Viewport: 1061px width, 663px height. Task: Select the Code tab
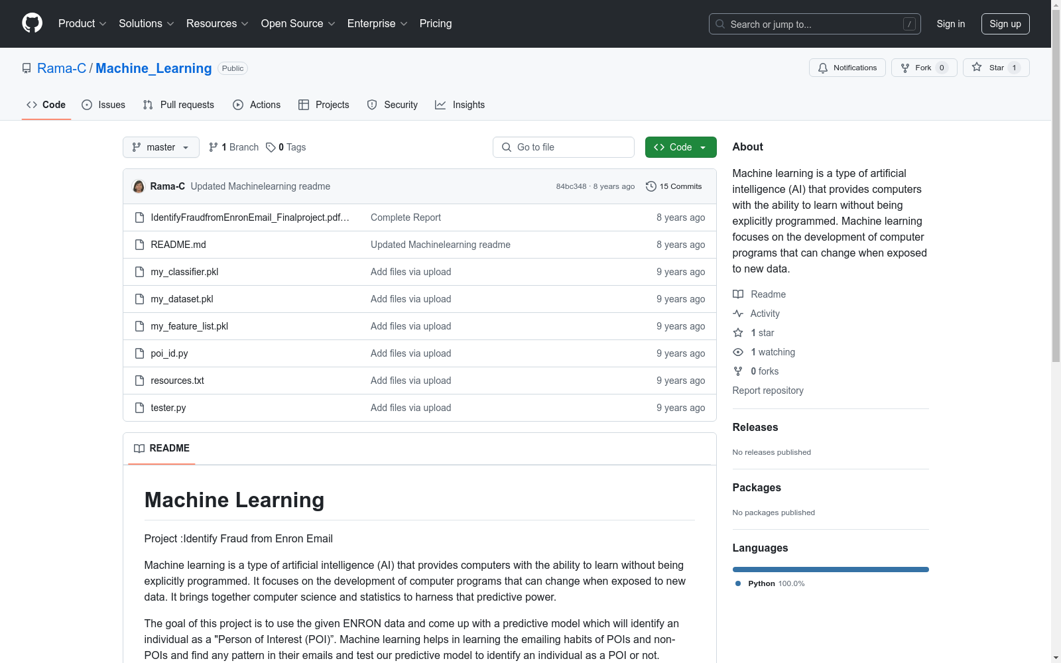(46, 105)
